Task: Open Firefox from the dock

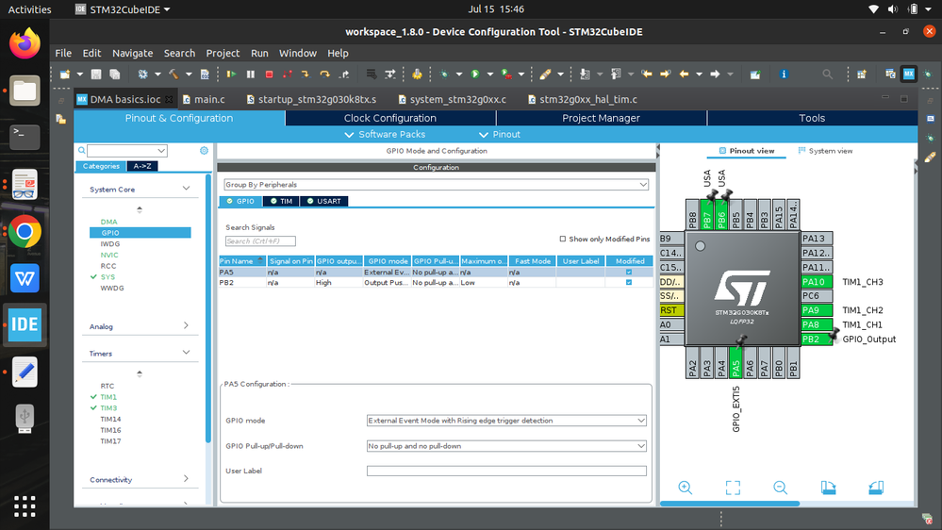Action: coord(25,44)
